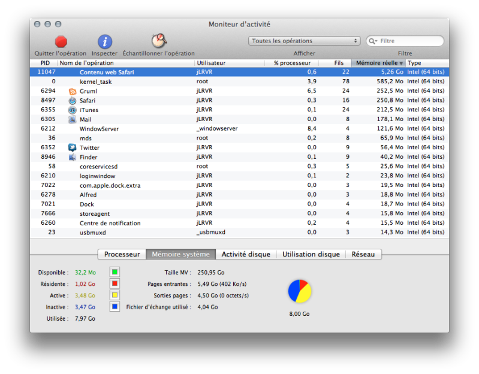This screenshot has width=479, height=374.
Task: Click the Utilisée value 7,97 Go
Action: 85,319
